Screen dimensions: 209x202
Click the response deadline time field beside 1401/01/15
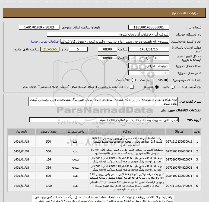point(107,49)
